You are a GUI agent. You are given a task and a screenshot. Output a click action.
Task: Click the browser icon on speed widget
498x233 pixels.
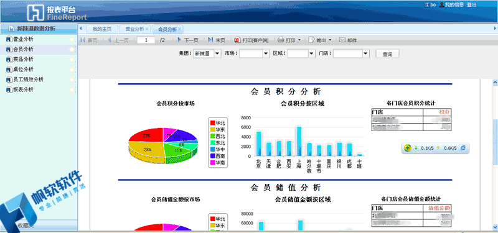point(463,148)
